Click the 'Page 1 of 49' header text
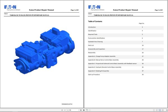The height and width of the screenshot is (112, 168). [x=74, y=10]
